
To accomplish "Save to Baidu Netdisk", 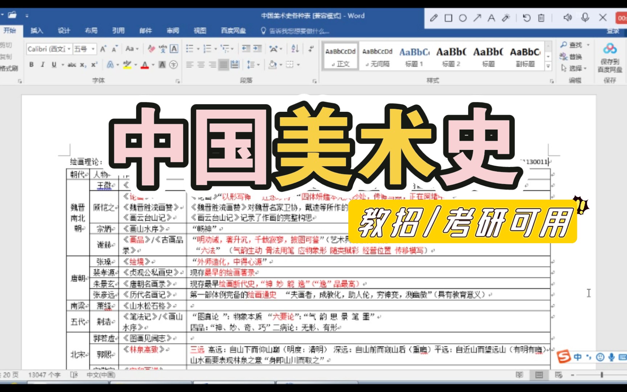I will tap(610, 58).
